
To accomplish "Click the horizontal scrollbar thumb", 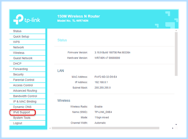I will pos(106,128).
